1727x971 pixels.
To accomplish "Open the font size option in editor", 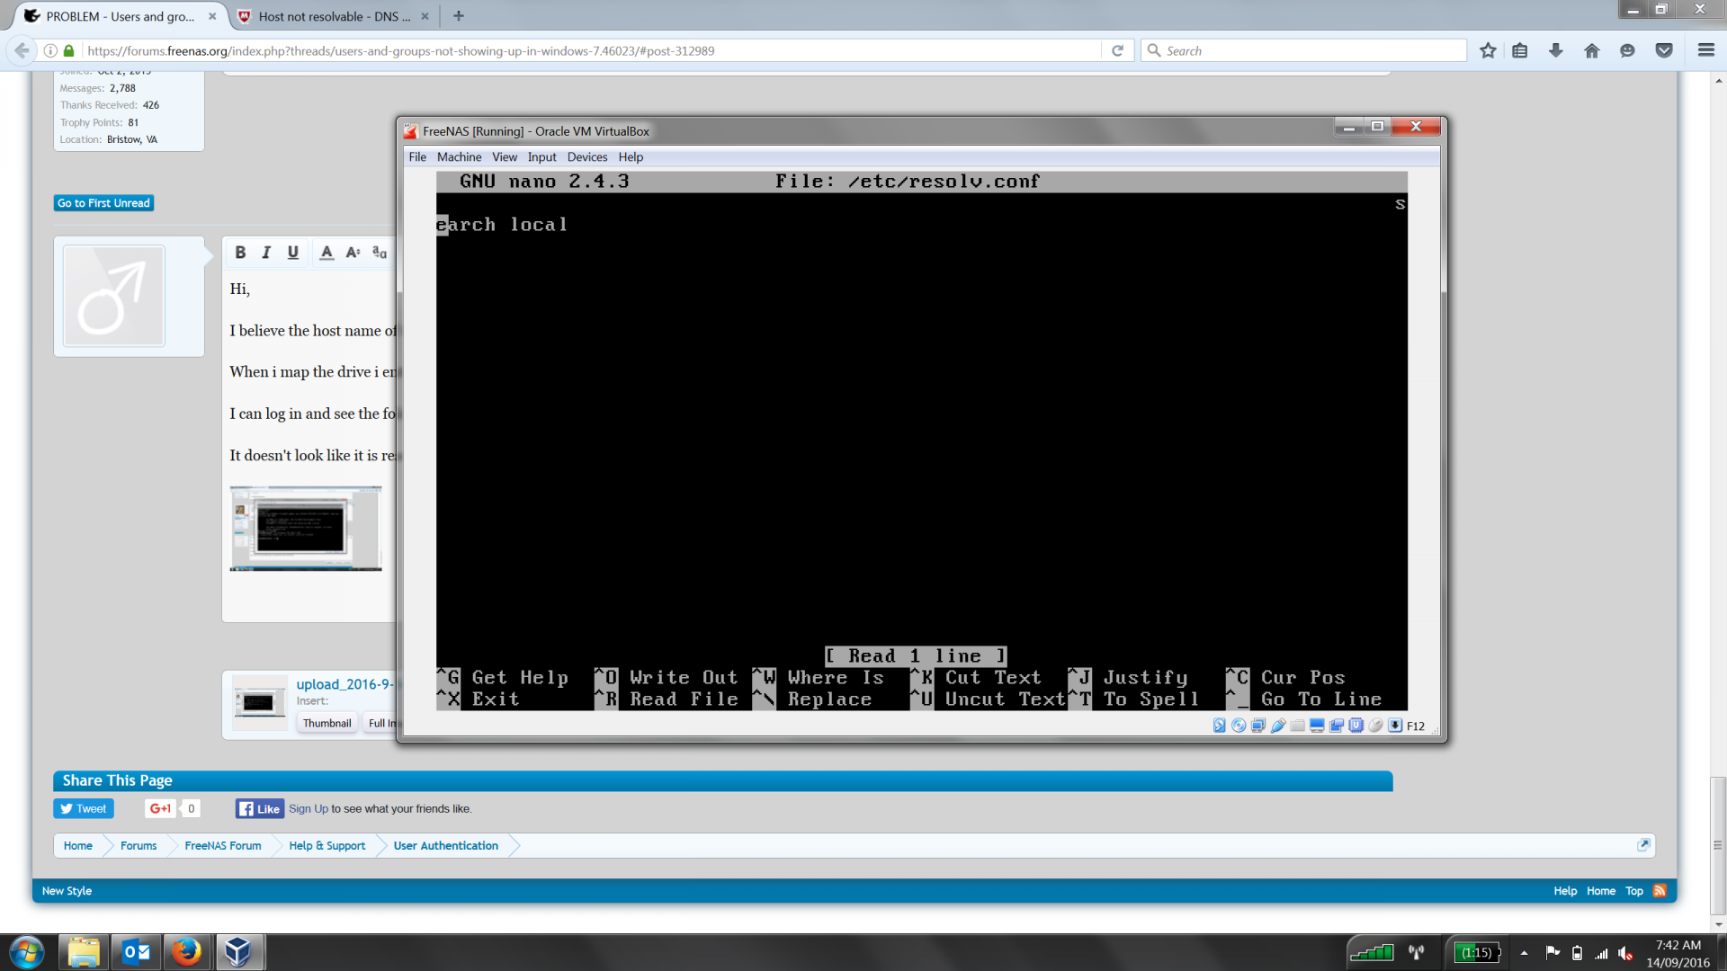I will [353, 253].
